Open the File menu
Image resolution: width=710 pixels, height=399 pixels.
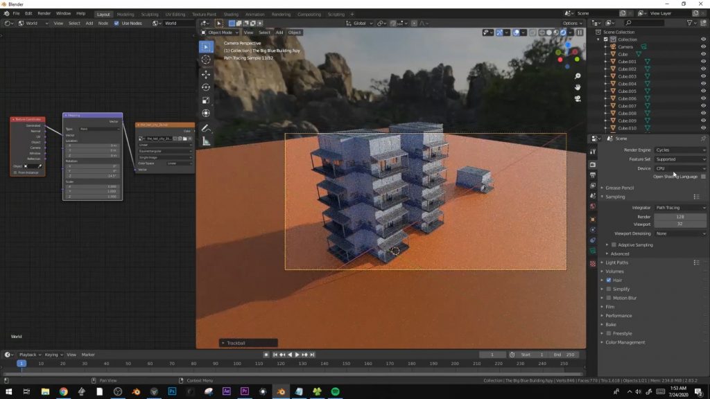pyautogui.click(x=17, y=14)
